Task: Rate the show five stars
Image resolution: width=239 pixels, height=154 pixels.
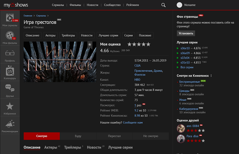Action: [x=148, y=45]
